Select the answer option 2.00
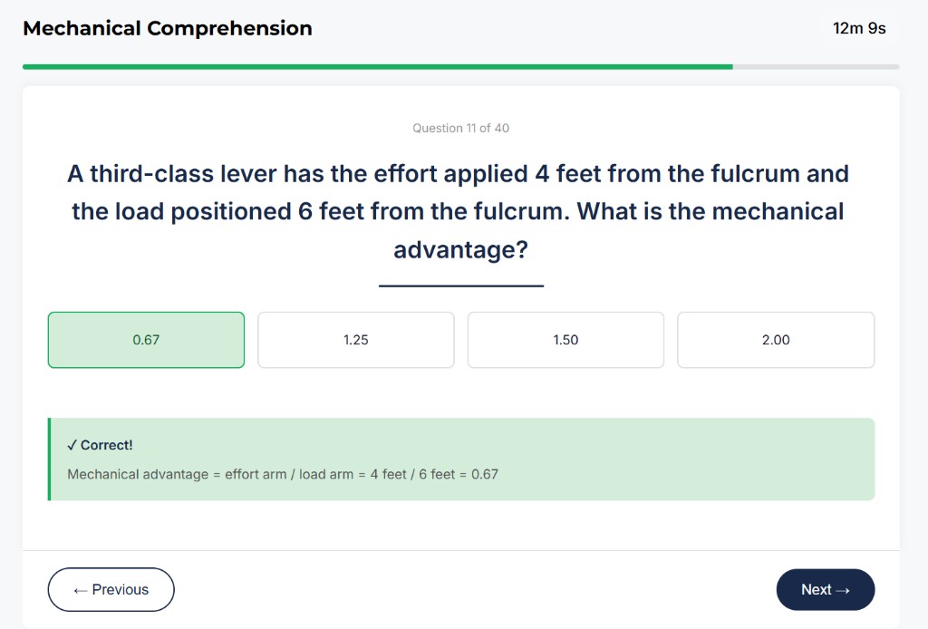This screenshot has width=928, height=629. click(775, 339)
